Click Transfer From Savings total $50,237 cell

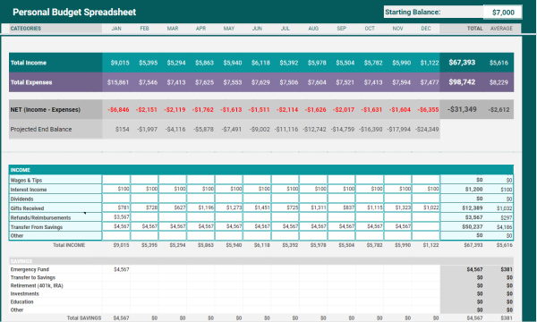click(462, 227)
